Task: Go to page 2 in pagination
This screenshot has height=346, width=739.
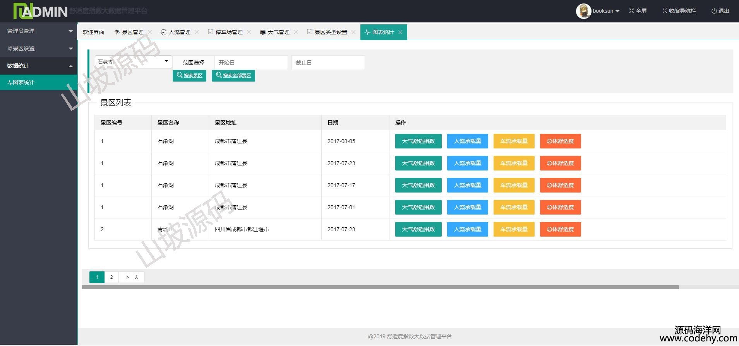Action: click(111, 277)
